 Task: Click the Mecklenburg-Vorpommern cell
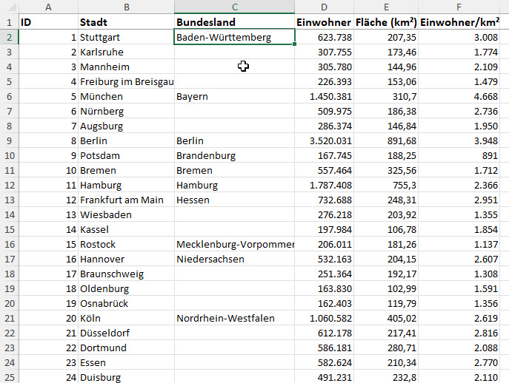click(234, 244)
